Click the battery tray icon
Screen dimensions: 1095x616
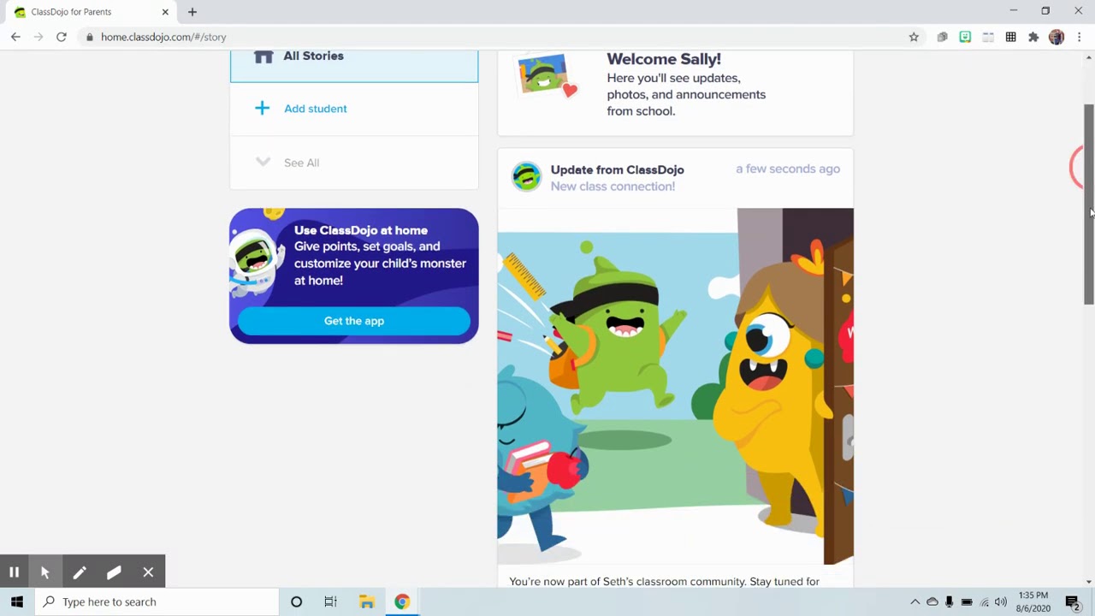coord(967,601)
